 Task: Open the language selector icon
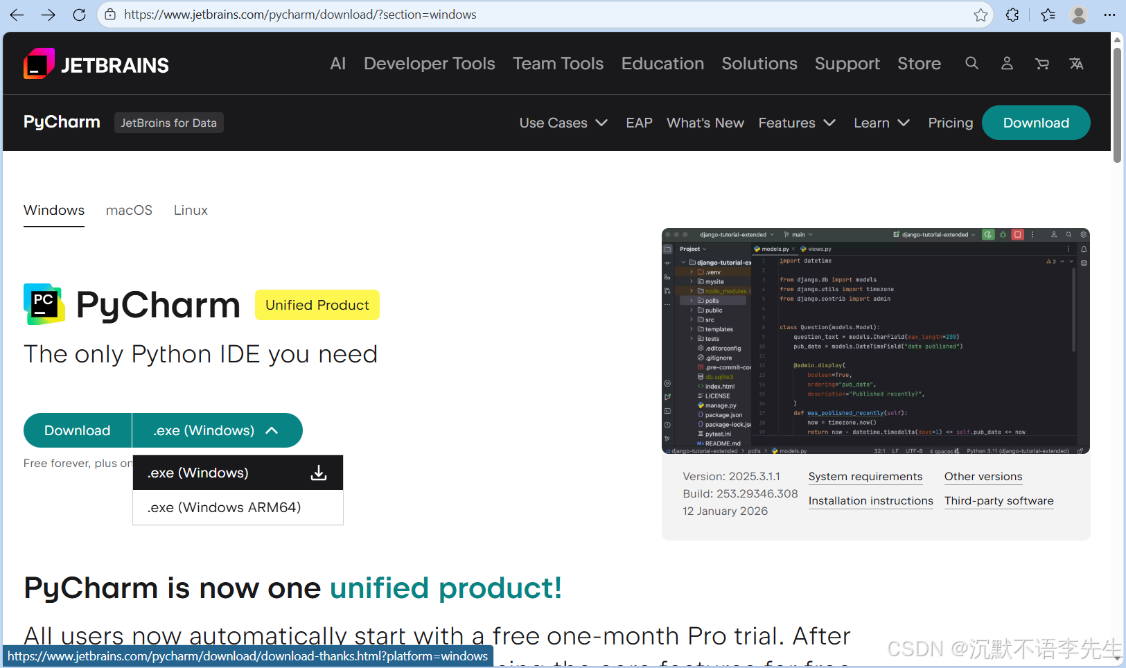click(1076, 64)
